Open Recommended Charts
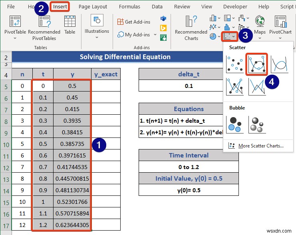The width and height of the screenshot is (296, 235). [191, 28]
